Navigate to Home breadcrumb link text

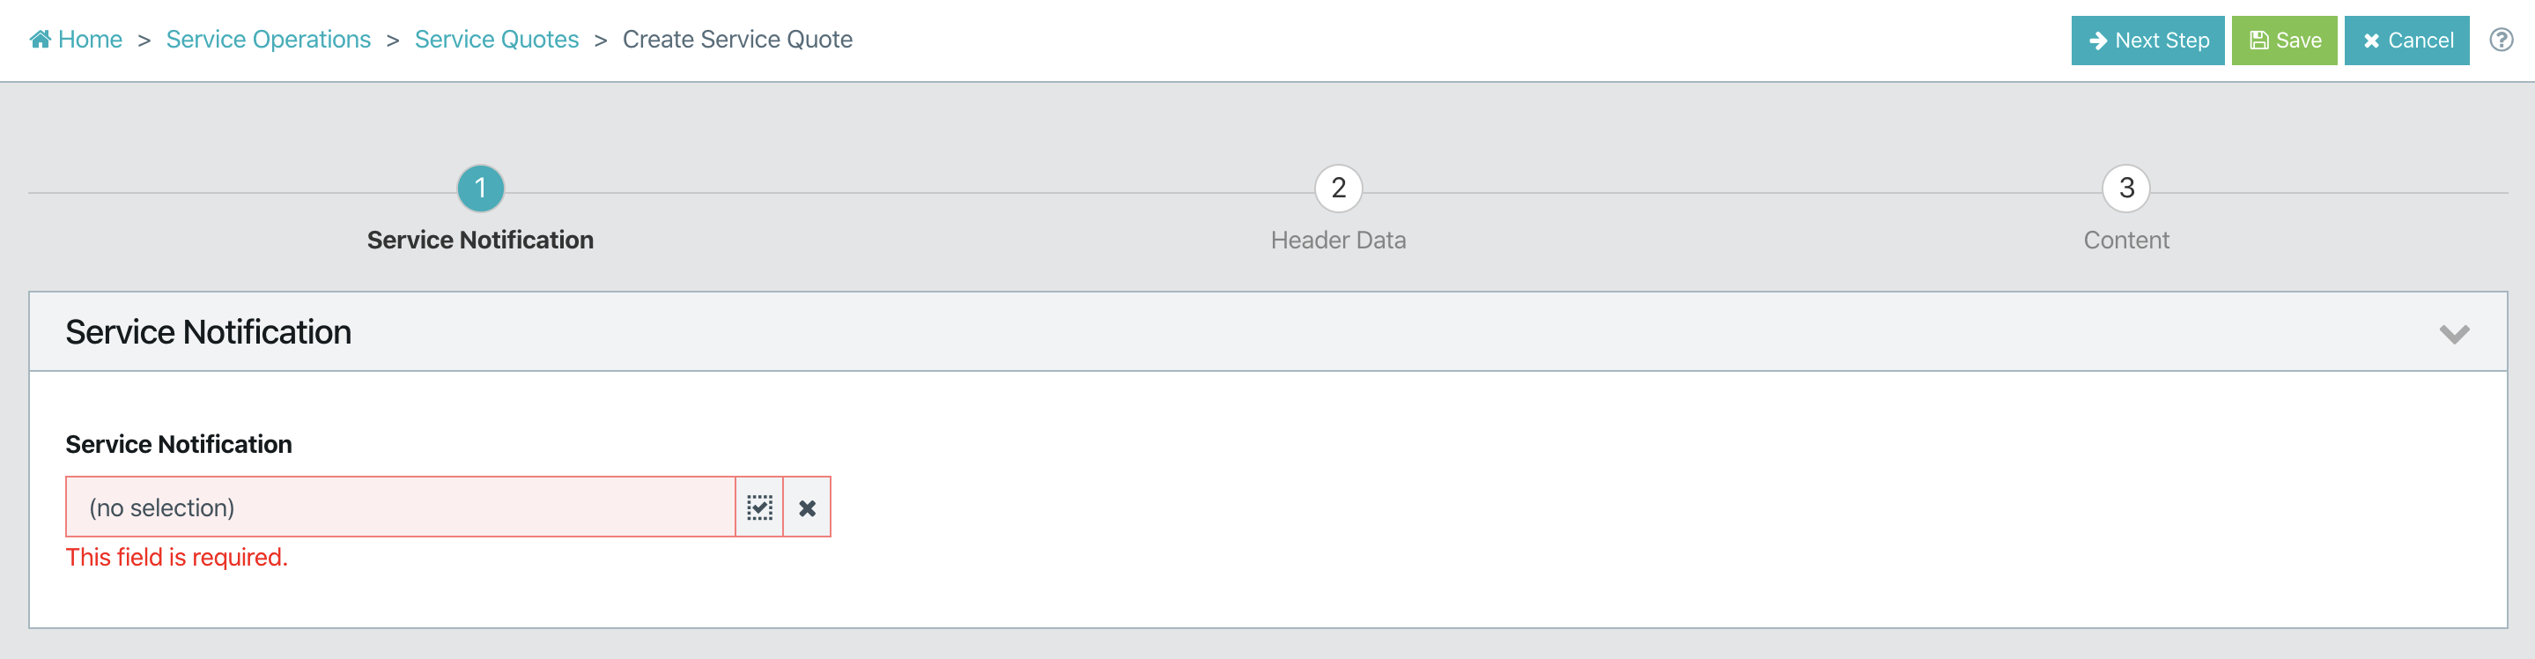(91, 40)
